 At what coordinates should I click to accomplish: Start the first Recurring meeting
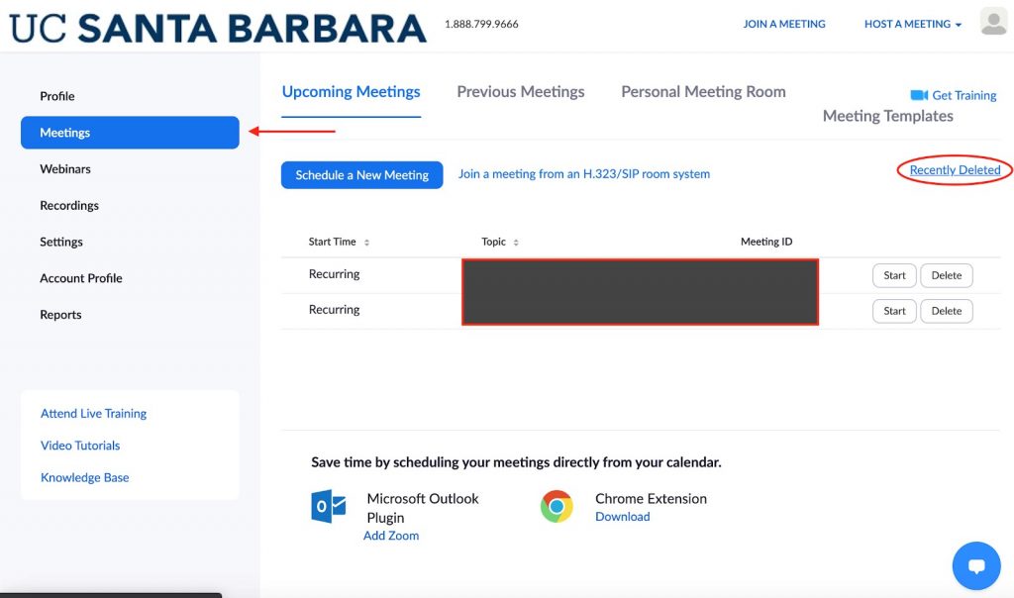[x=894, y=275]
